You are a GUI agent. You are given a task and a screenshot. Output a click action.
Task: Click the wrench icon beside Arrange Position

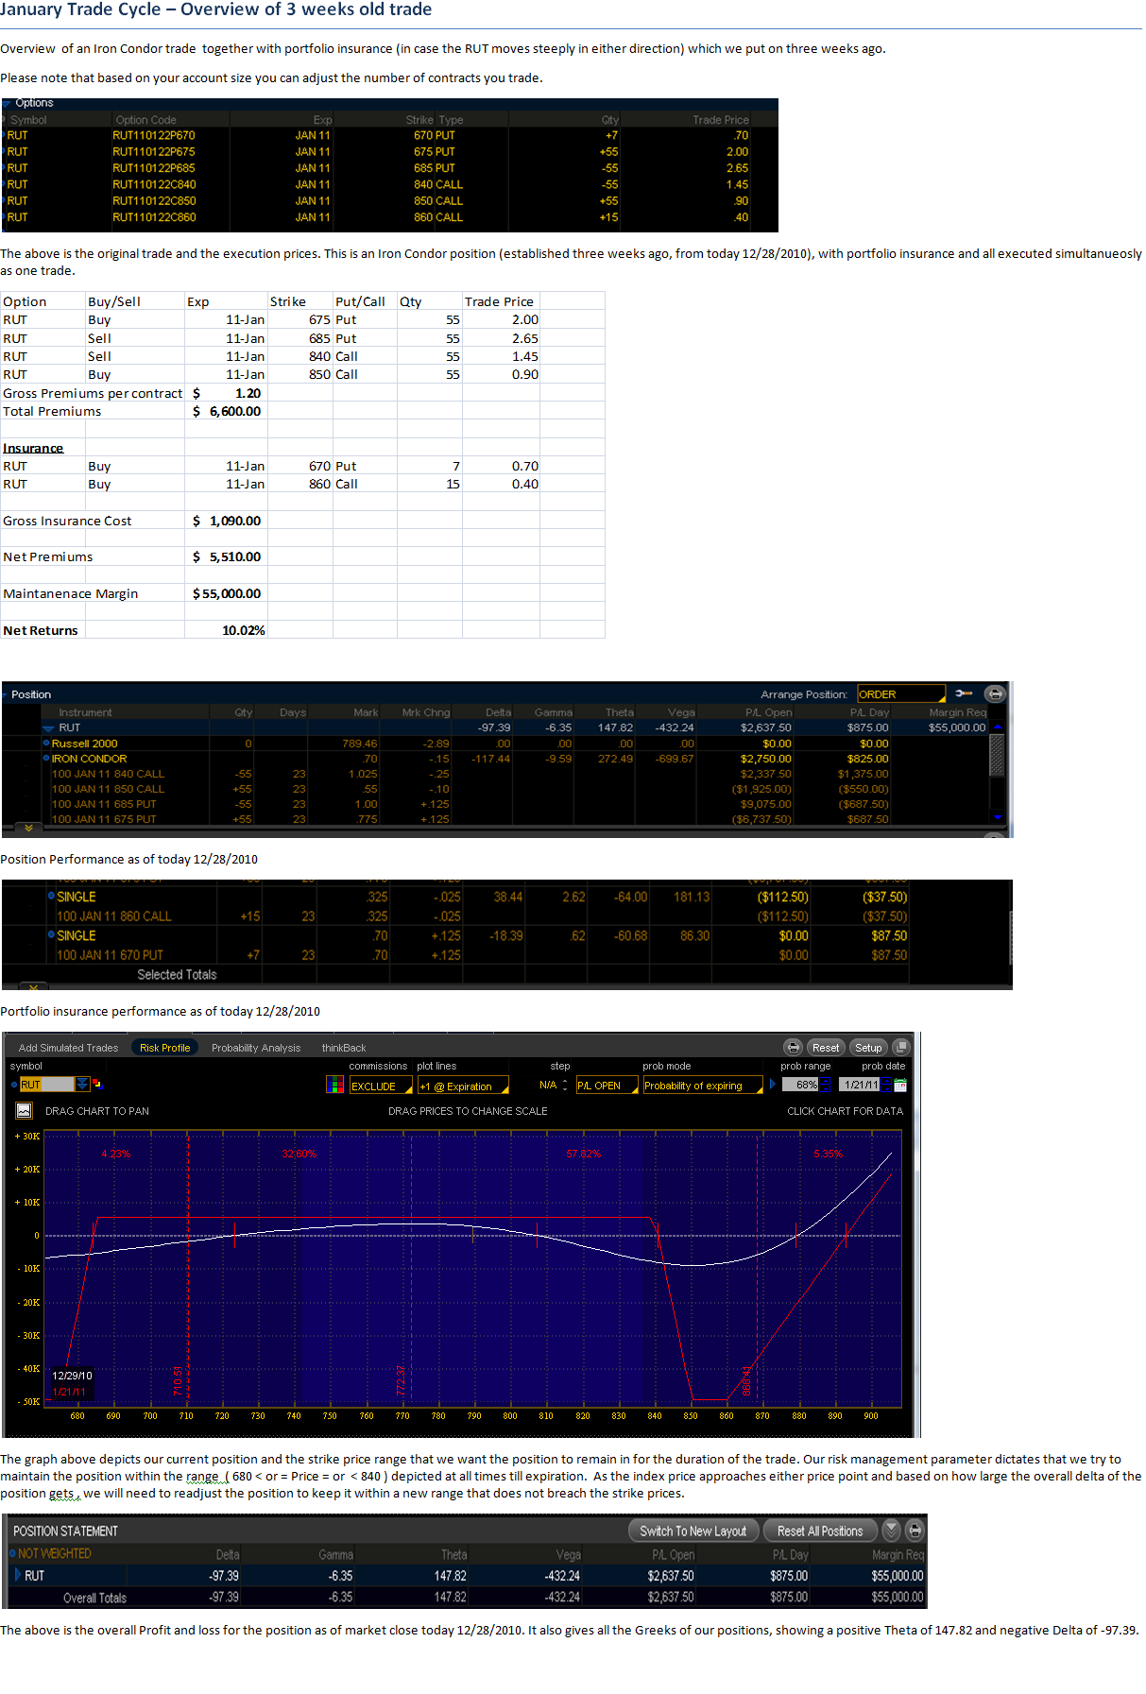[964, 693]
